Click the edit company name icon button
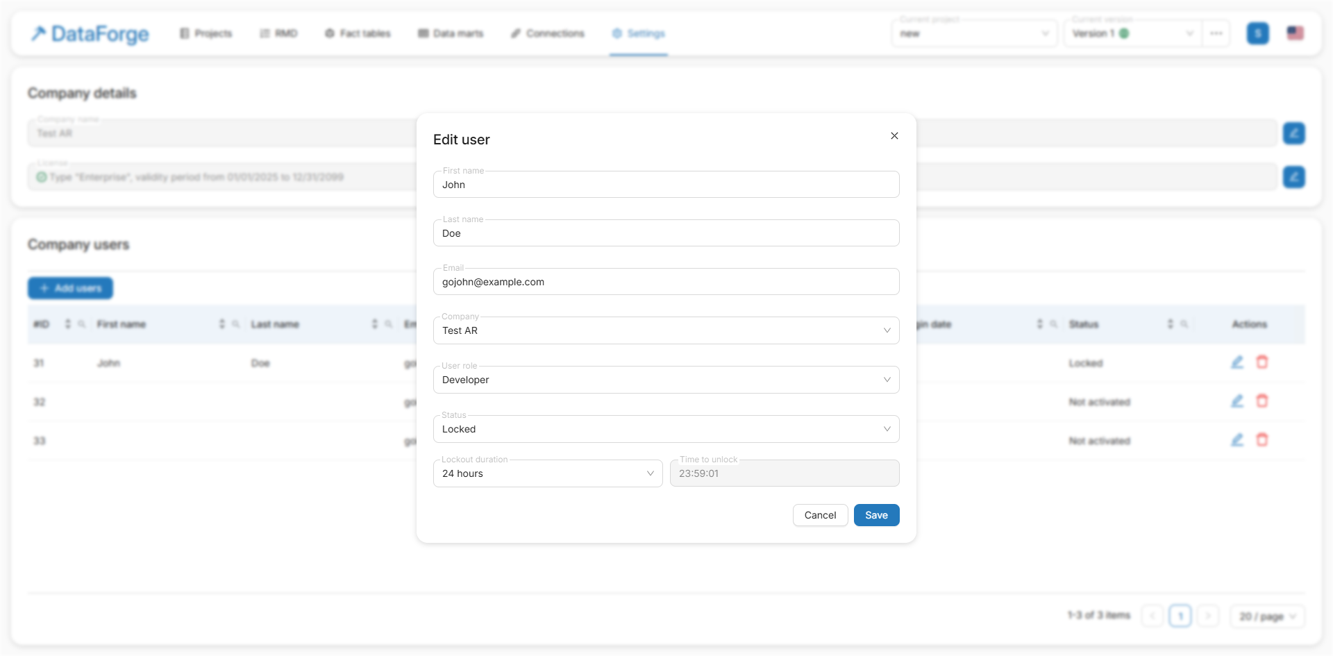Screen dimensions: 1333x656 click(x=1293, y=133)
